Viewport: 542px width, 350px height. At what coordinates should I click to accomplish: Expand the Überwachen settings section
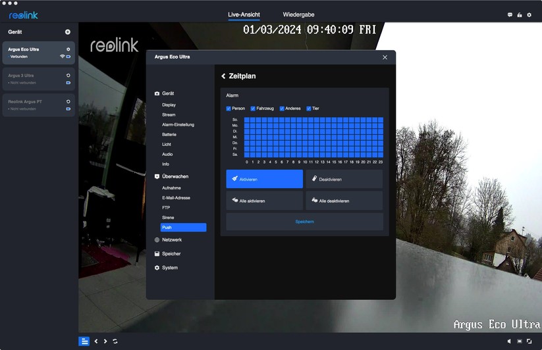tap(175, 176)
